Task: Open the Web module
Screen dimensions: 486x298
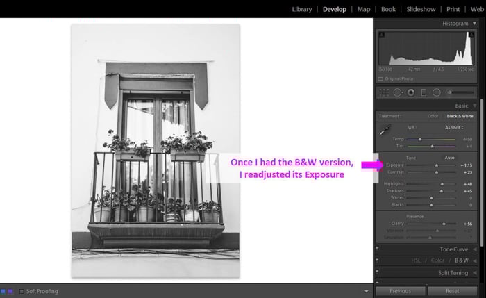Action: (478, 9)
